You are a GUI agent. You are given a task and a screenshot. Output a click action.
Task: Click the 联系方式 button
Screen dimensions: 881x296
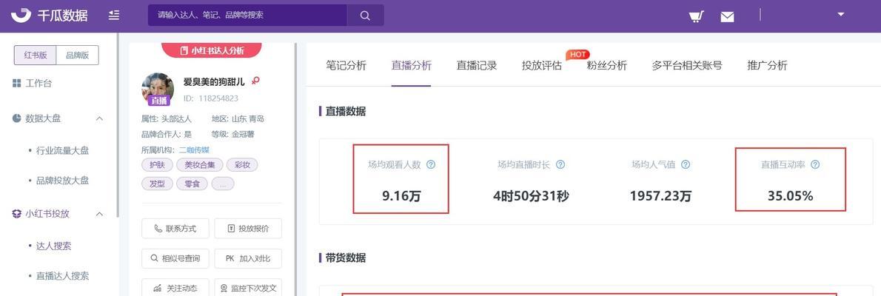point(175,229)
